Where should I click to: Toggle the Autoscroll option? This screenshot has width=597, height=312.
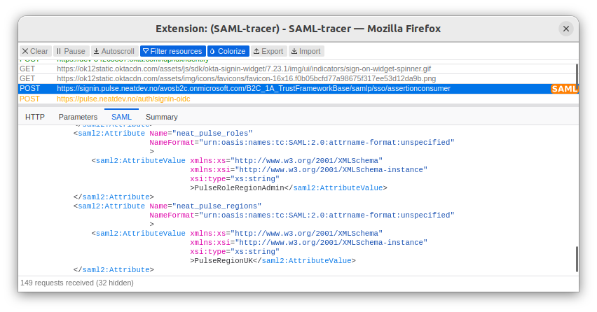click(x=114, y=51)
